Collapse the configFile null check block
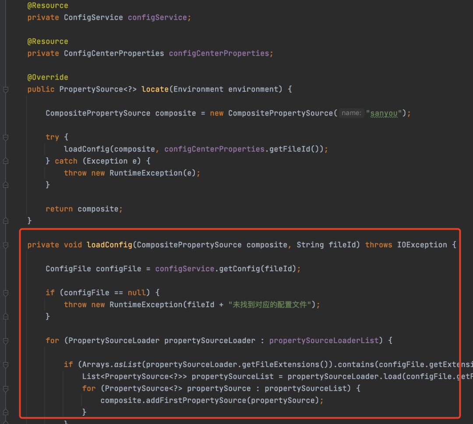This screenshot has height=424, width=473. tap(6, 293)
